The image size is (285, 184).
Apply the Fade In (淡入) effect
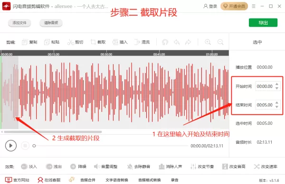click(29, 166)
